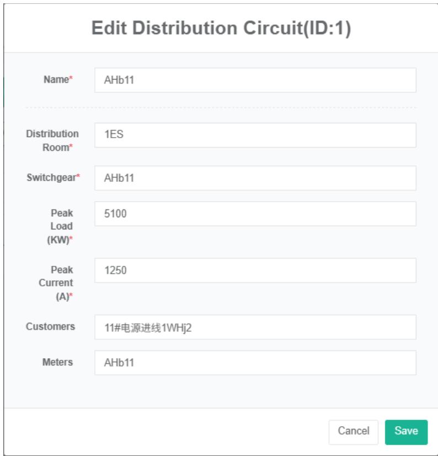Click into the Peak Load field showing 5100
The height and width of the screenshot is (456, 438).
tap(255, 213)
